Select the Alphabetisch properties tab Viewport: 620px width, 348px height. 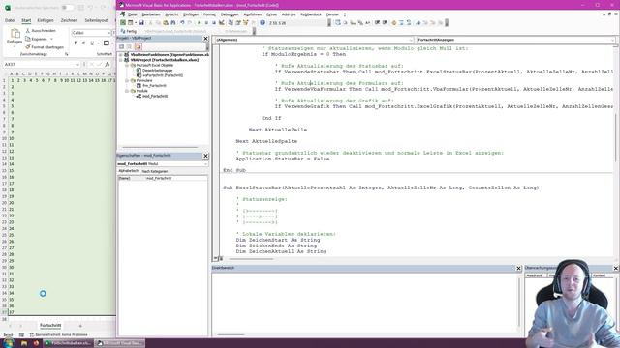click(x=128, y=171)
